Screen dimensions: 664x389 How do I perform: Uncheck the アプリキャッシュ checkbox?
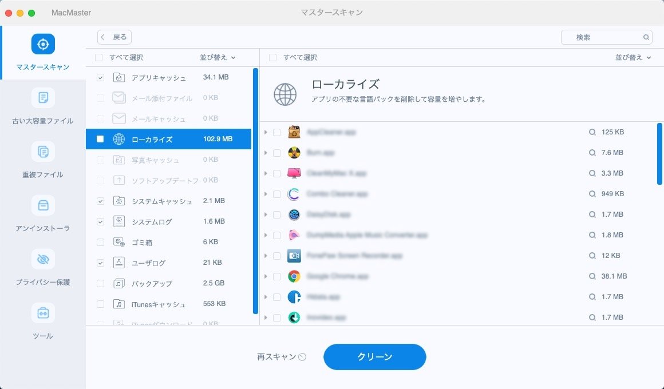coord(100,77)
